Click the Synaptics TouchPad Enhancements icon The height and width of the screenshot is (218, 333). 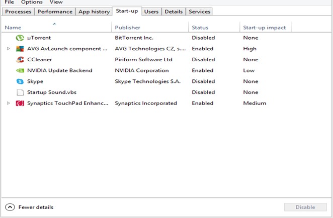tap(20, 103)
